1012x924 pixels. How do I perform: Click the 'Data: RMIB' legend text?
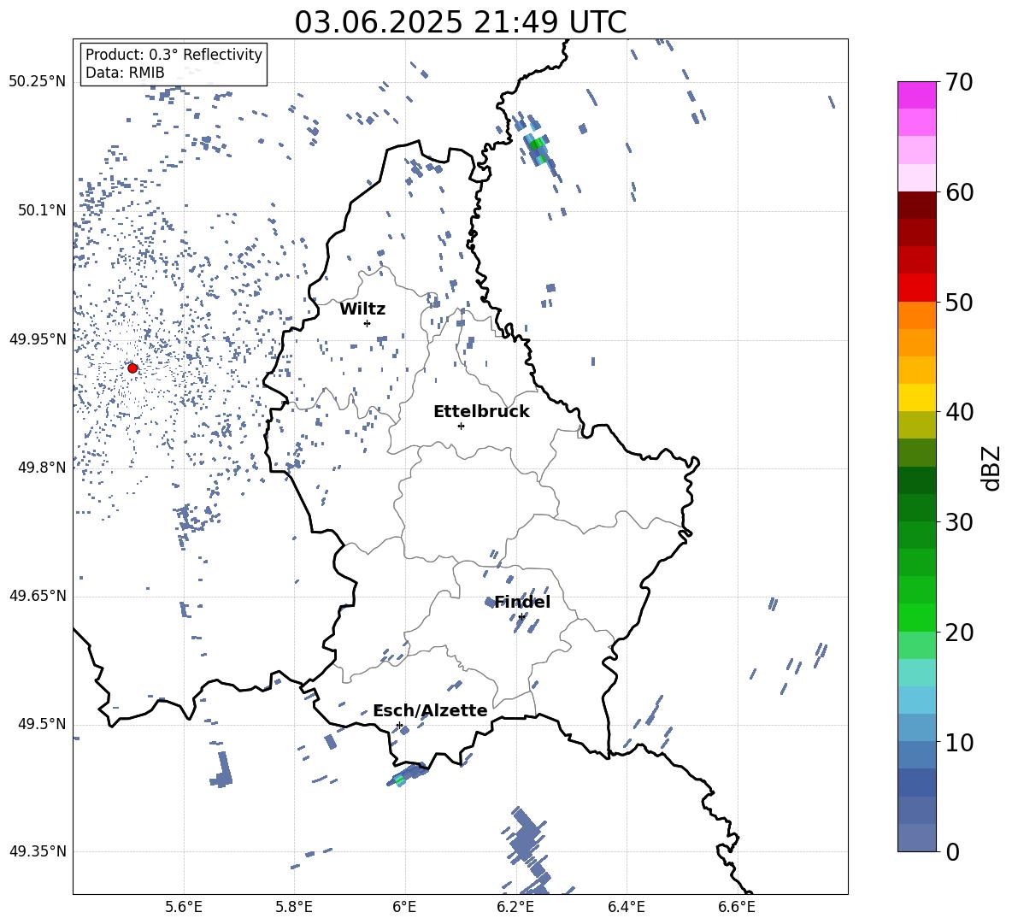click(x=125, y=73)
